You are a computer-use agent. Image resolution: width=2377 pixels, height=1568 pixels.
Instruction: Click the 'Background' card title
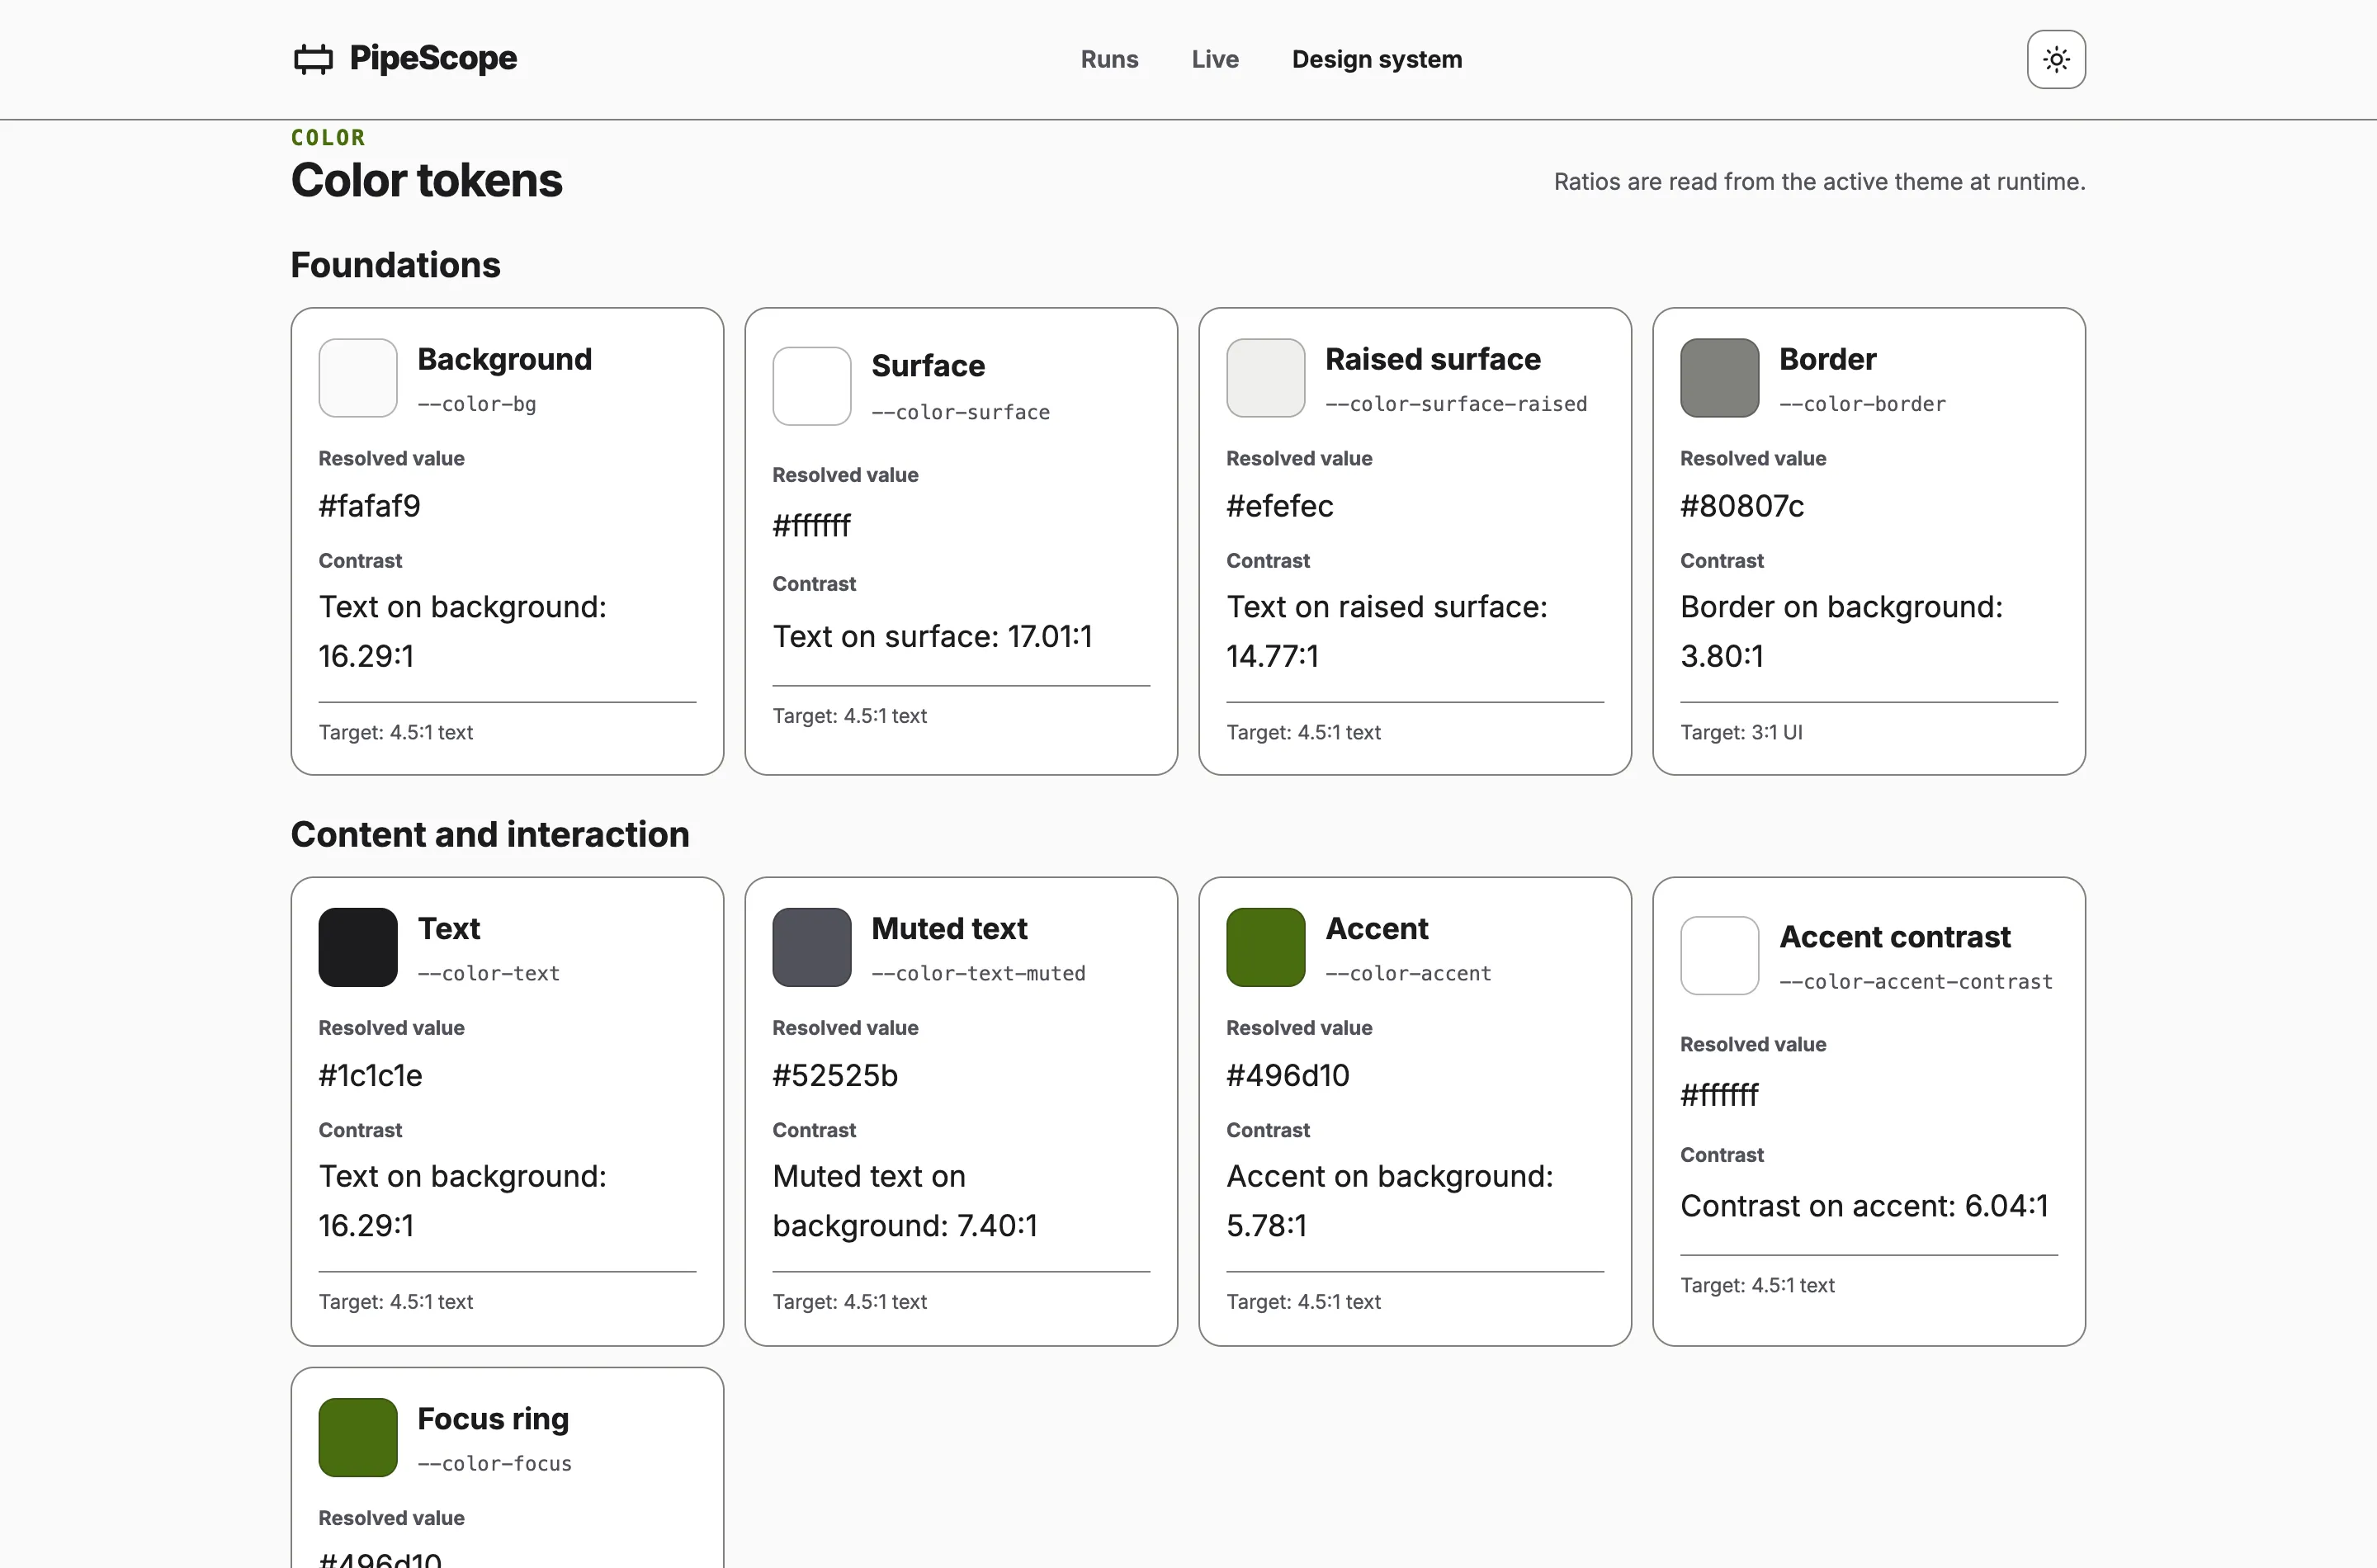pos(505,359)
